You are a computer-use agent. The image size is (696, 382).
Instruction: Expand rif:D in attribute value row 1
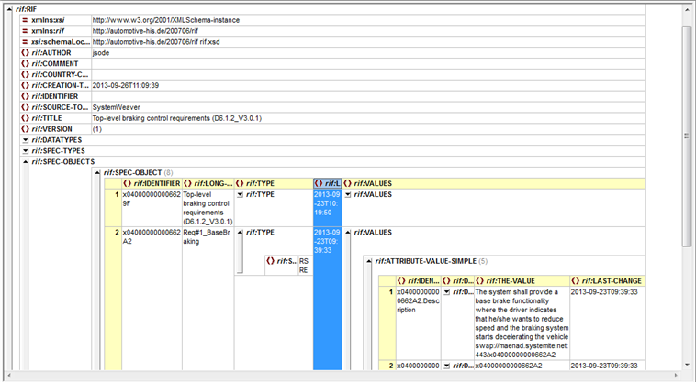[x=447, y=292]
